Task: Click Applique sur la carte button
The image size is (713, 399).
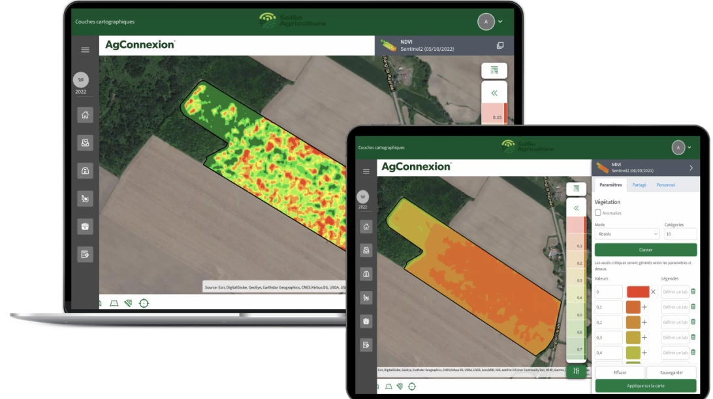Action: tap(646, 386)
